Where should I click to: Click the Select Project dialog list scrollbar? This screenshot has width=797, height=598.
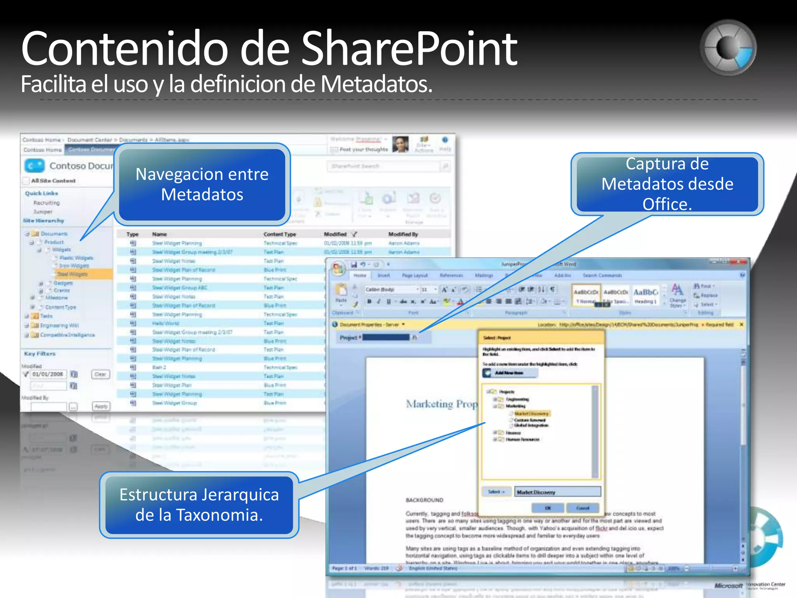pyautogui.click(x=595, y=431)
